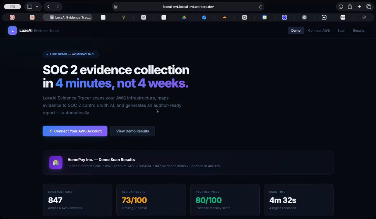Expand the sidebar options dropdown arrow

37,7
